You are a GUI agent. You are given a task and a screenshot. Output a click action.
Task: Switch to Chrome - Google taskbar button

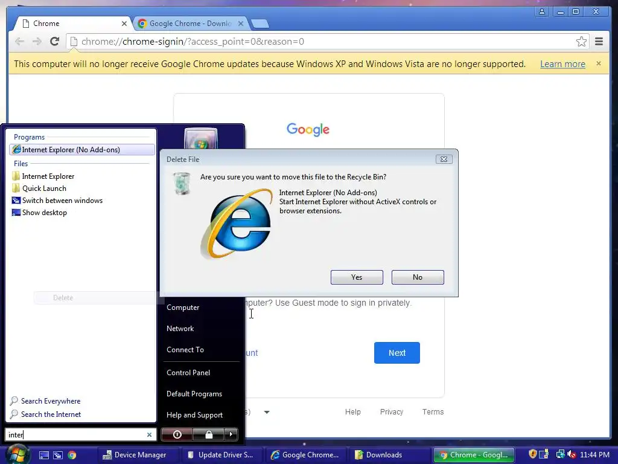pos(474,455)
